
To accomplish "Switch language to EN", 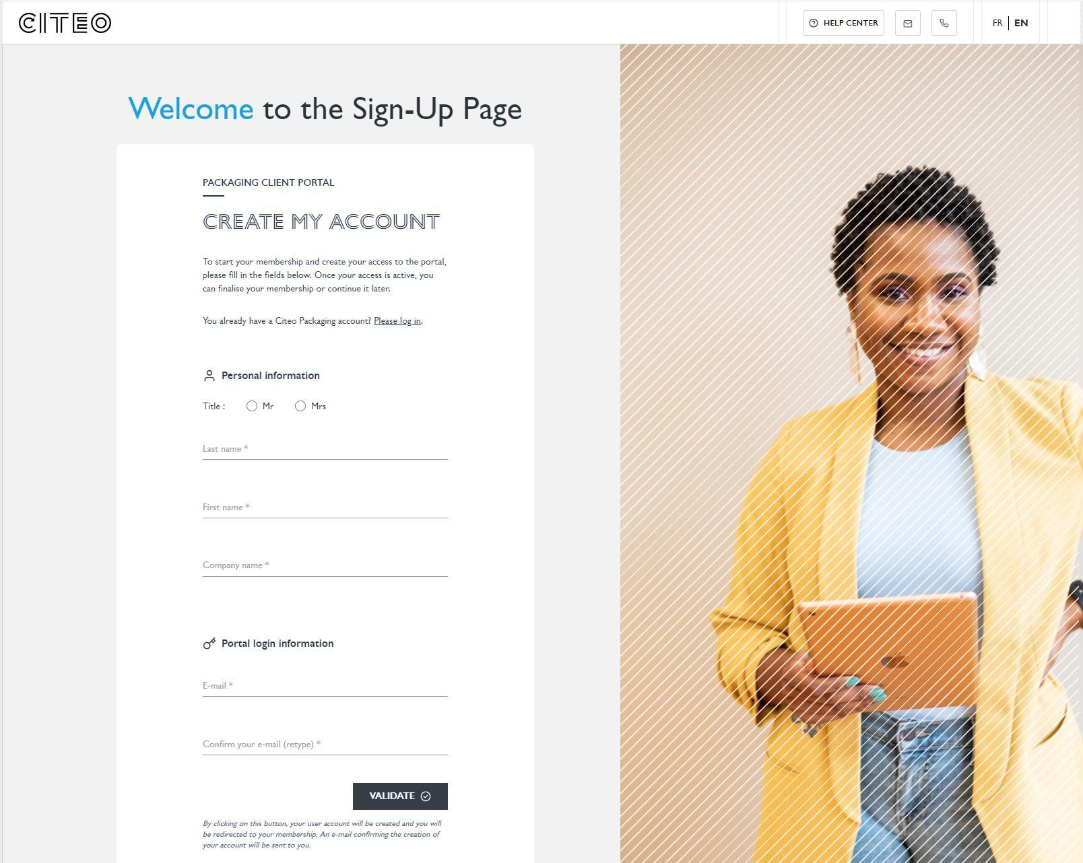I will pyautogui.click(x=1021, y=23).
